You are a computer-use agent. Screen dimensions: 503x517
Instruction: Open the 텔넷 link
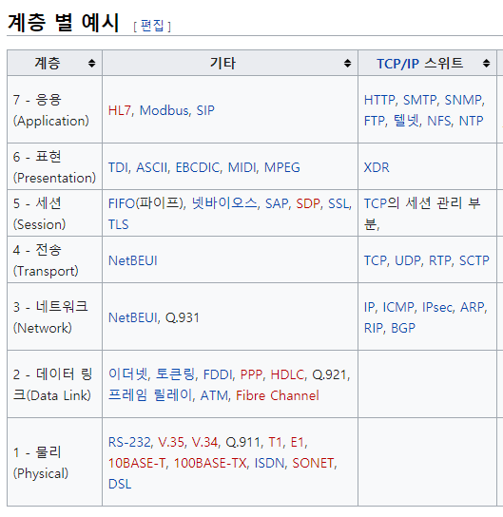406,121
